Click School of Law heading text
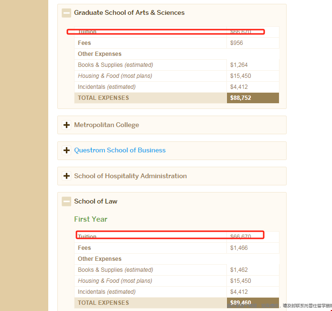Viewport: 332px width, 311px height. [x=96, y=201]
